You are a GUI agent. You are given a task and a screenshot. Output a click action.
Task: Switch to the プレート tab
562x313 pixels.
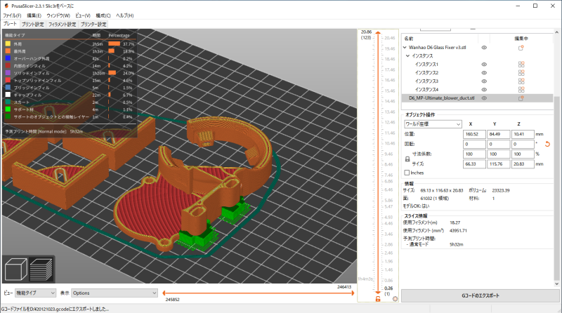coord(10,24)
